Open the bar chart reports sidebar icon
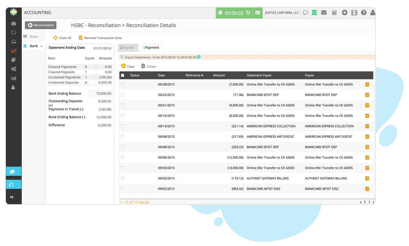 coord(13,78)
